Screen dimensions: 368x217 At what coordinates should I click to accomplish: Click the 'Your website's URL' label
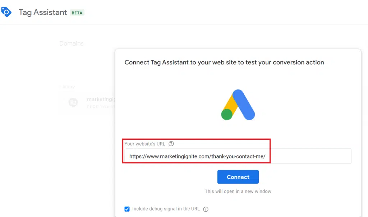pos(145,144)
